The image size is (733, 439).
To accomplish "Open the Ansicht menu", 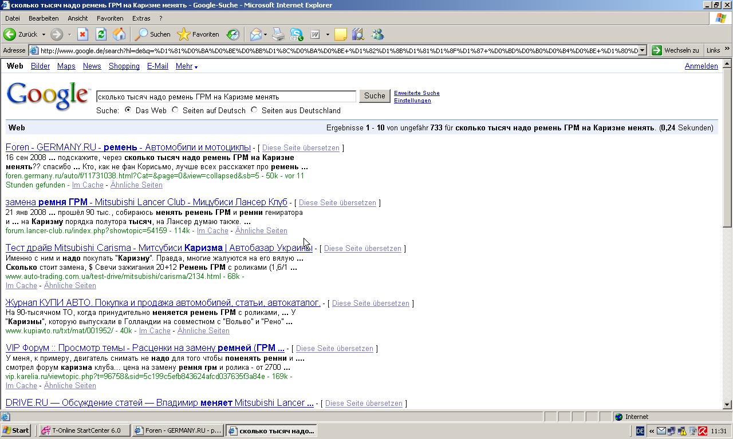I will (77, 18).
